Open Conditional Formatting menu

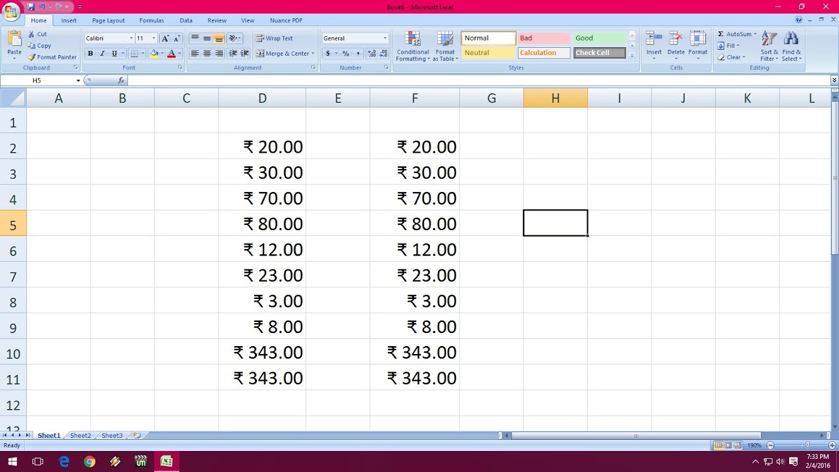(413, 47)
